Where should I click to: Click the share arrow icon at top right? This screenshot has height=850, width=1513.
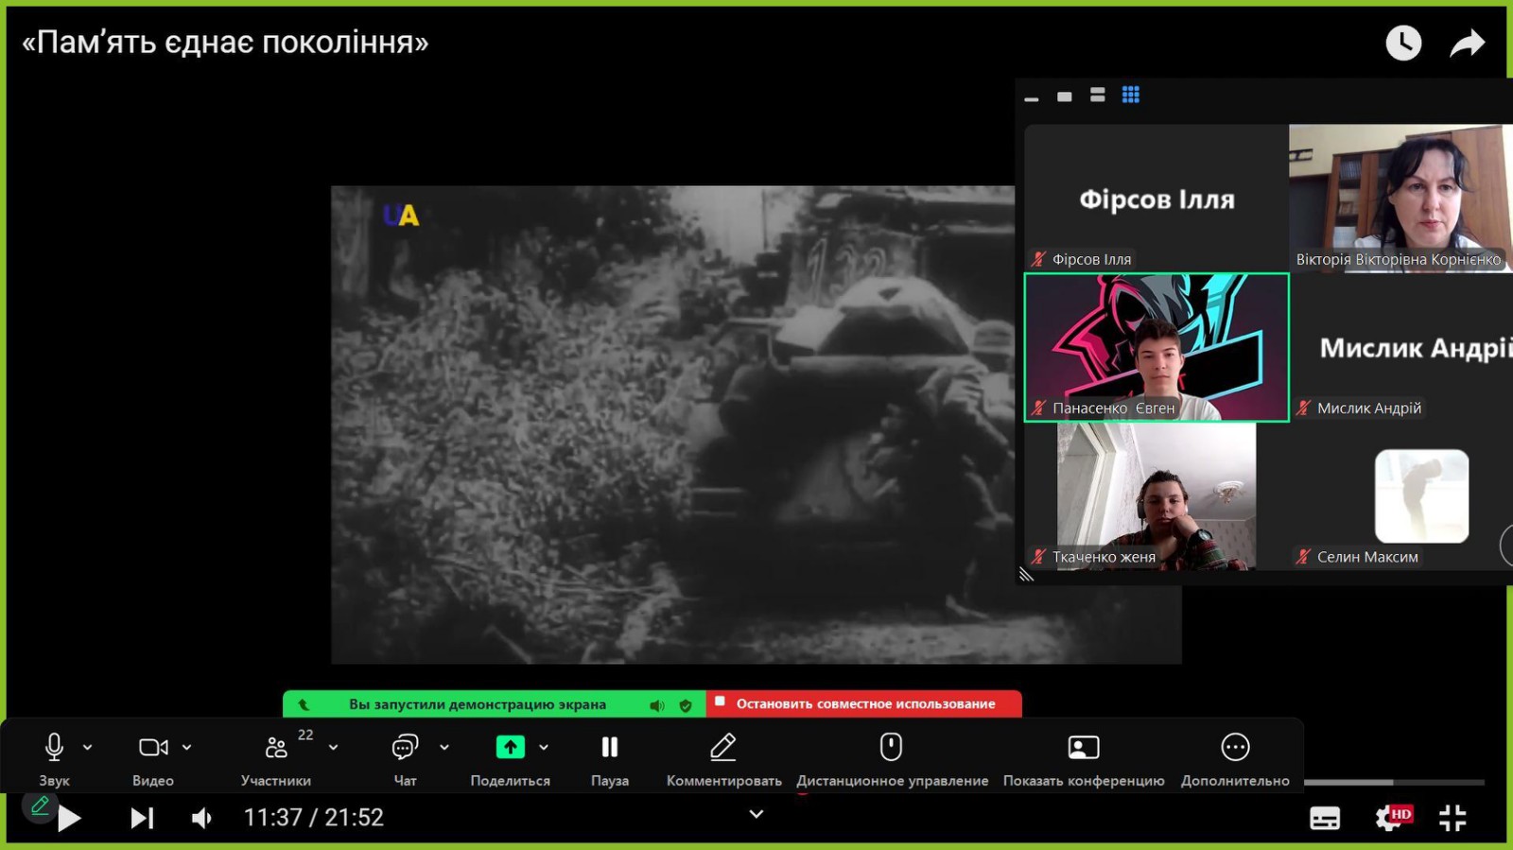[x=1468, y=43]
